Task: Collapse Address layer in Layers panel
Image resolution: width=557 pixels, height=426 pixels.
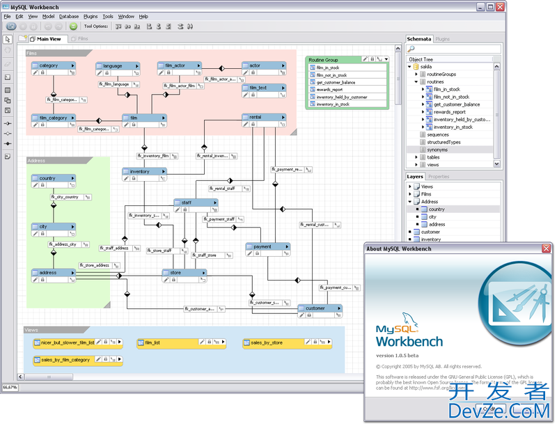Action: click(x=410, y=202)
